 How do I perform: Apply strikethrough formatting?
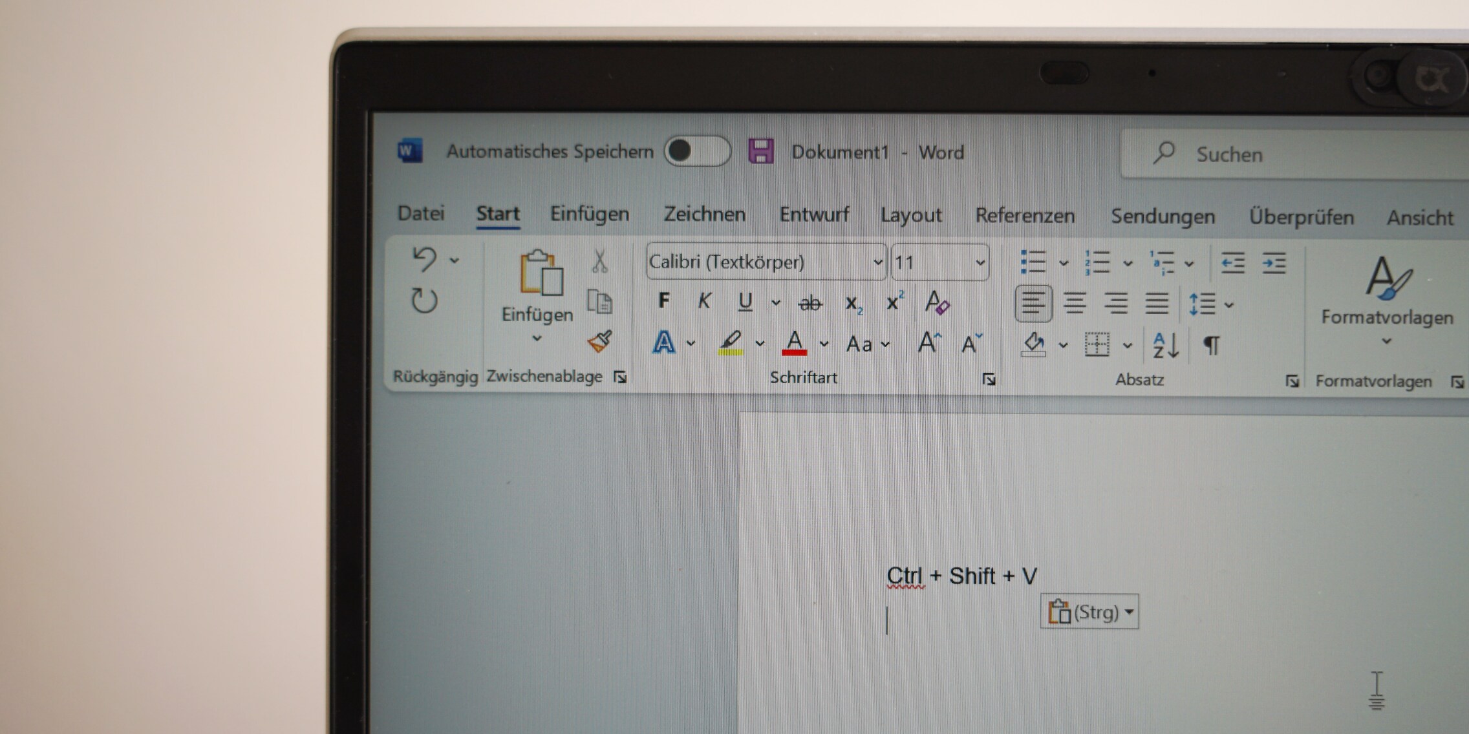[x=810, y=302]
